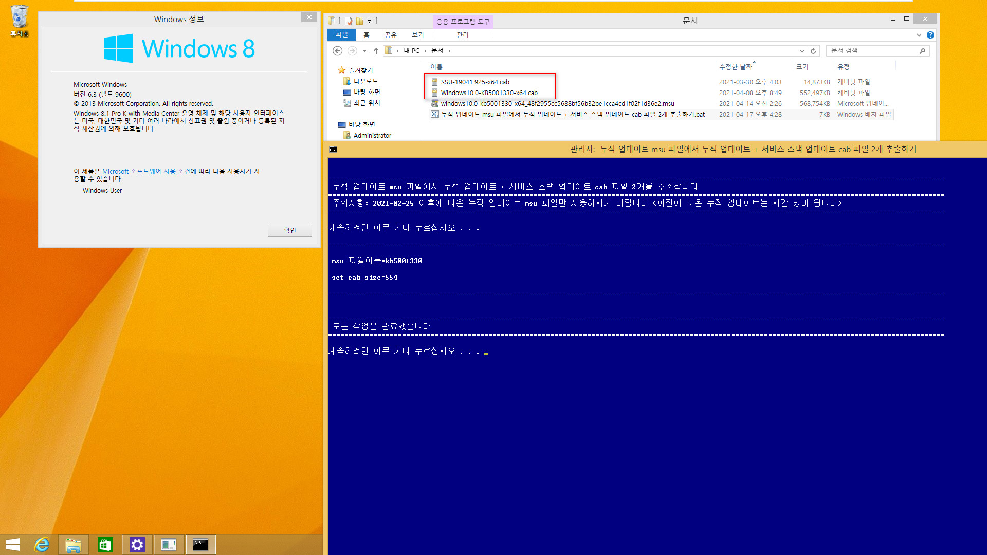Expand the chevron before 내 PC in address bar

[x=398, y=51]
